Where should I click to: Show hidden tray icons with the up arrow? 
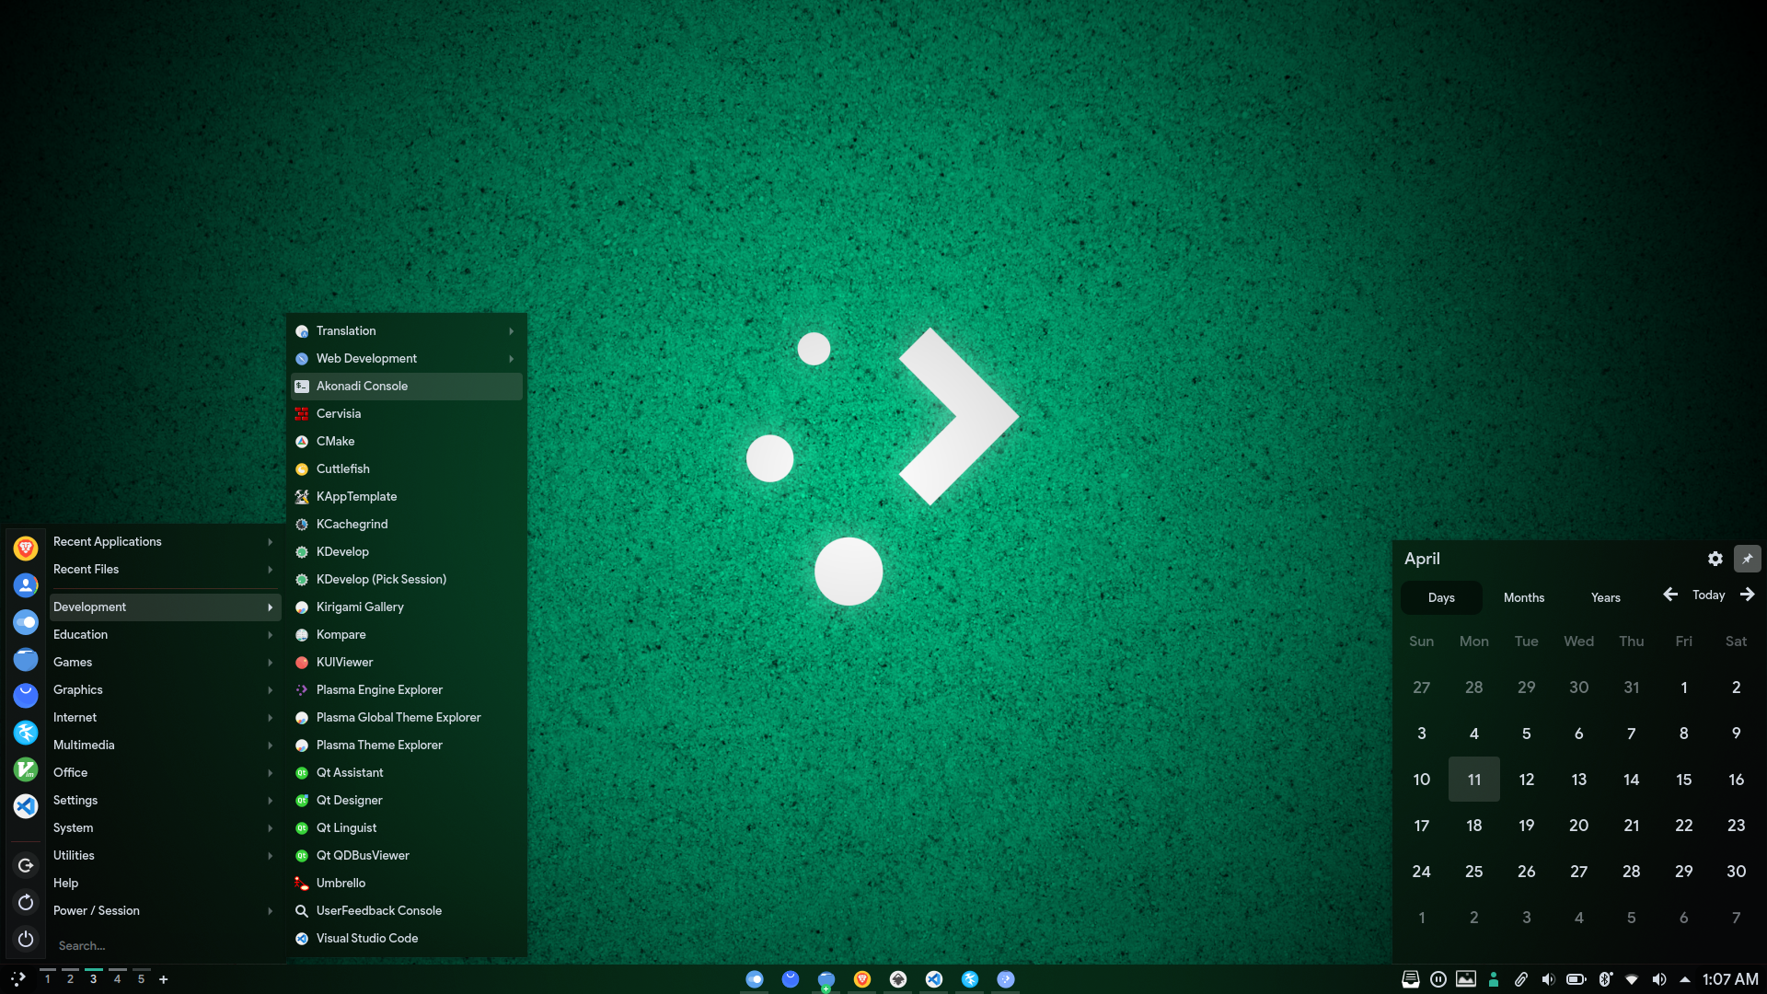click(x=1685, y=979)
